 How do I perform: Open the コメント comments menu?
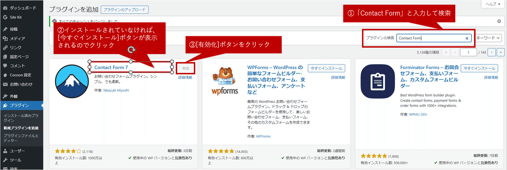(x=17, y=65)
